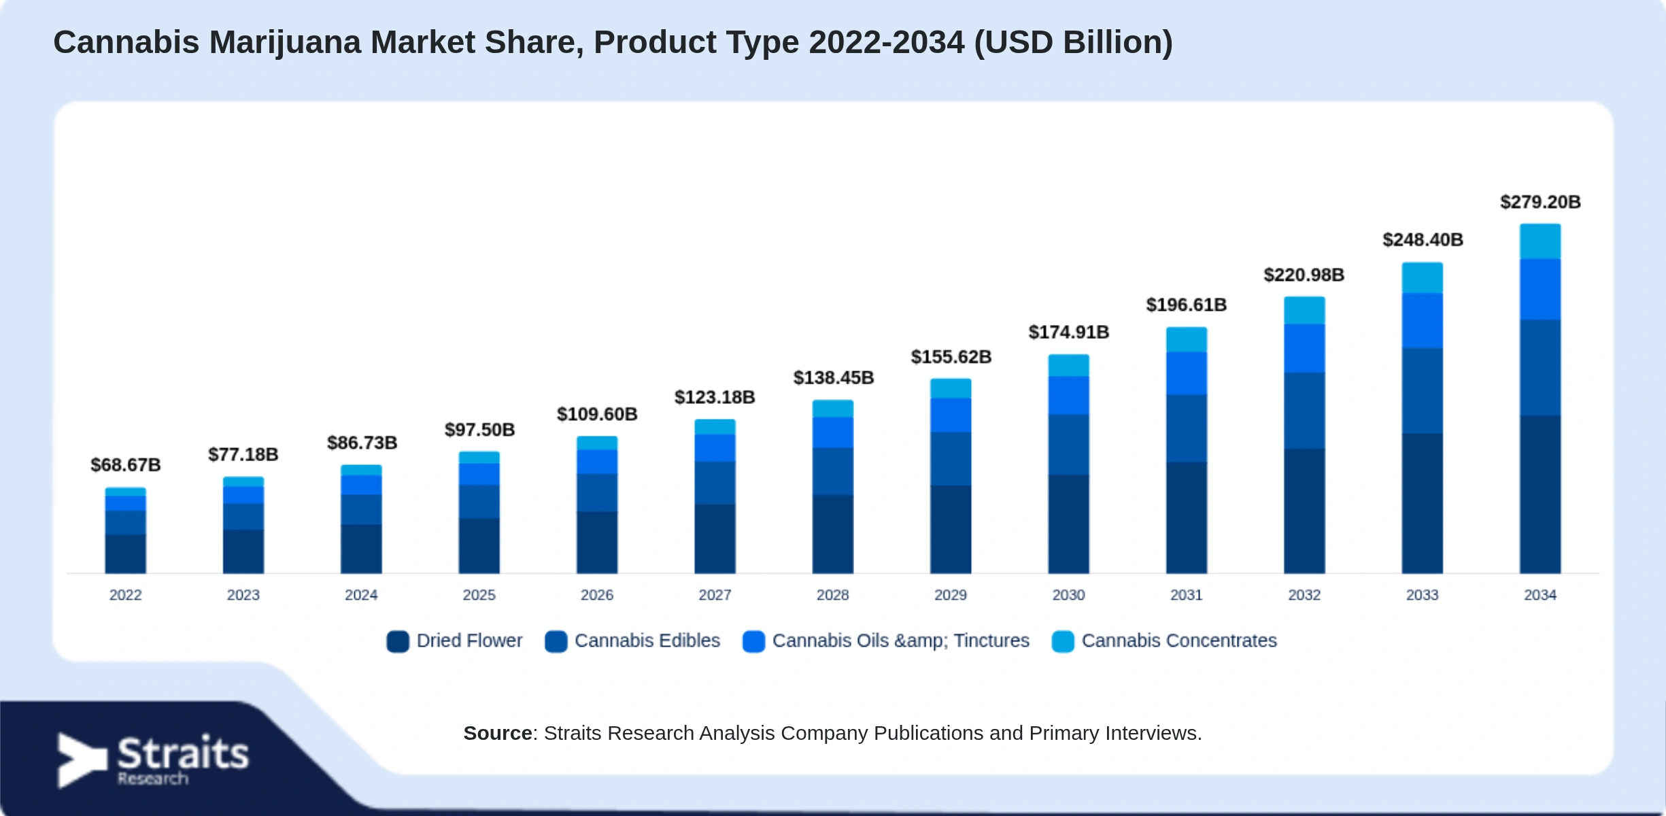Click the Dried Flower legend color swatch

398,641
